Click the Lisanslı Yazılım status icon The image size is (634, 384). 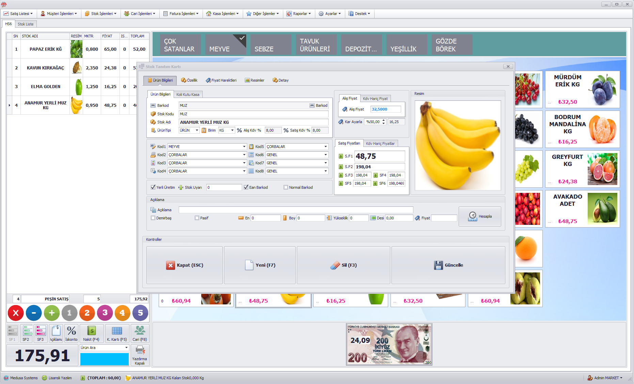44,378
